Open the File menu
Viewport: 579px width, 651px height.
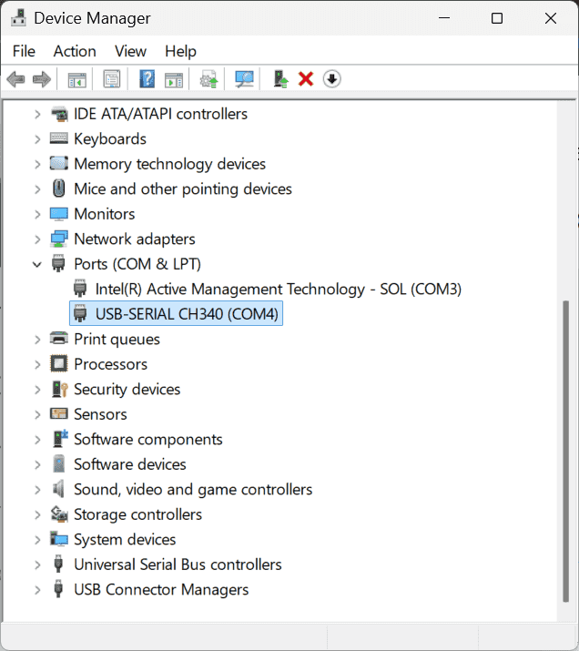(25, 51)
